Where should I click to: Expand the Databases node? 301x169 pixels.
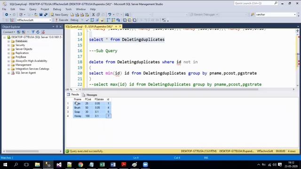coord(8,41)
